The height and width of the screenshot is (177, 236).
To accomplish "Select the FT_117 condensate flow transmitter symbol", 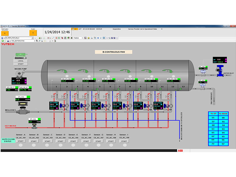I will 203,86.
